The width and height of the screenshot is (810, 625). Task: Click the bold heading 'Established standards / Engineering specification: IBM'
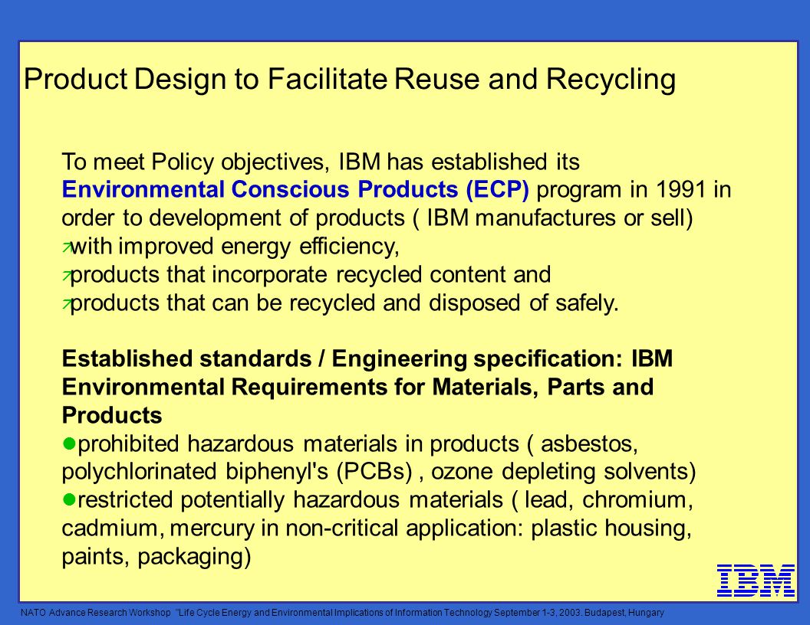pos(367,358)
